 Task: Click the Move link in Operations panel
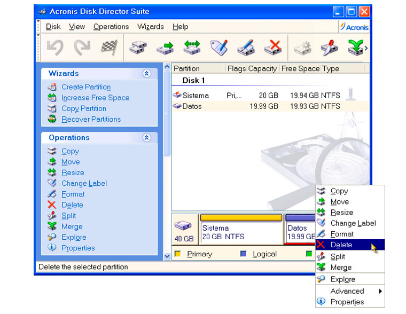click(x=71, y=162)
